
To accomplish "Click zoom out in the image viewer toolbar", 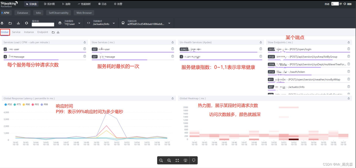I will coord(161,160).
